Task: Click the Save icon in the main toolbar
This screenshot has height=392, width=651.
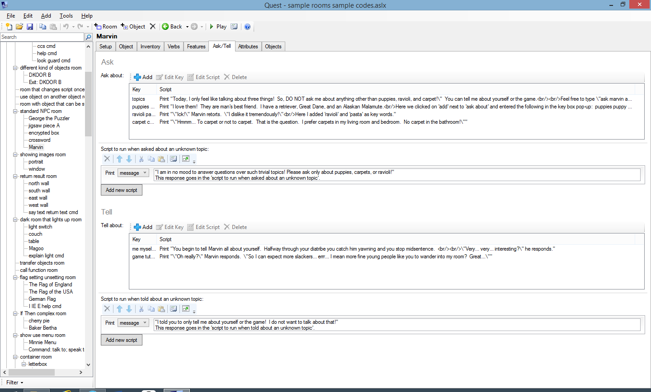Action: coord(30,27)
